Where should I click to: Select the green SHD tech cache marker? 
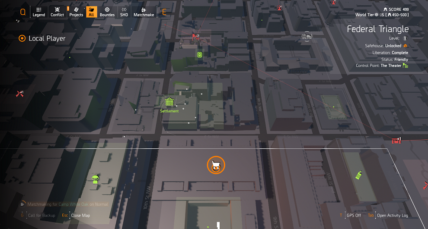coord(200,55)
